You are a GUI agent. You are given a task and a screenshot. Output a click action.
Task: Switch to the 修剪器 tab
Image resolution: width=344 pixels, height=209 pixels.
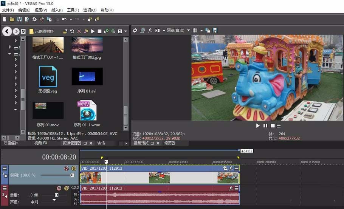(170, 143)
